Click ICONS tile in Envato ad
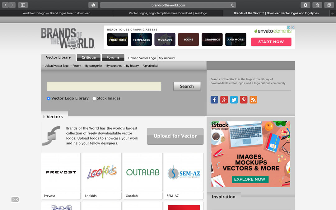The width and height of the screenshot is (336, 210). tap(188, 40)
